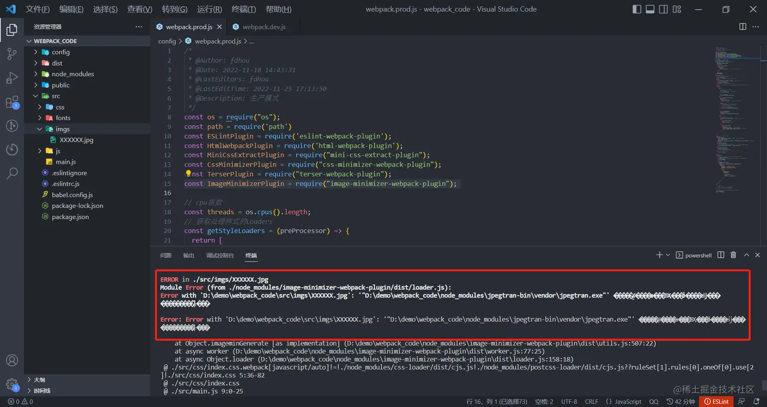Open the 终端(T) menu
The width and height of the screenshot is (767, 407).
coord(243,9)
